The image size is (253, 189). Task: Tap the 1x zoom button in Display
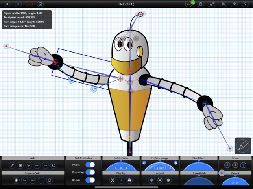[x=121, y=180]
